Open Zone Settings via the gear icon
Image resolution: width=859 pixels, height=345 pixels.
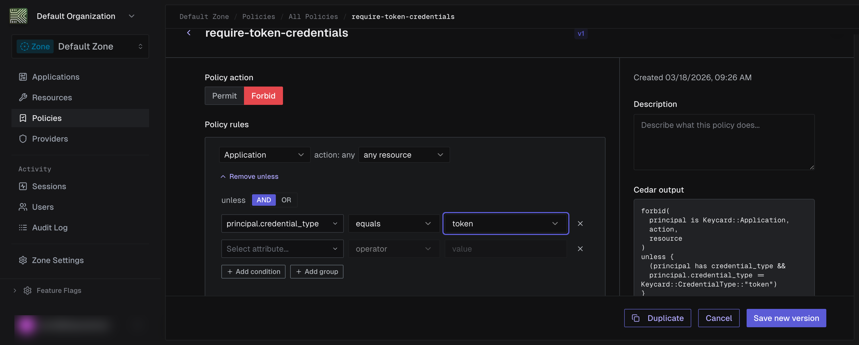(23, 260)
